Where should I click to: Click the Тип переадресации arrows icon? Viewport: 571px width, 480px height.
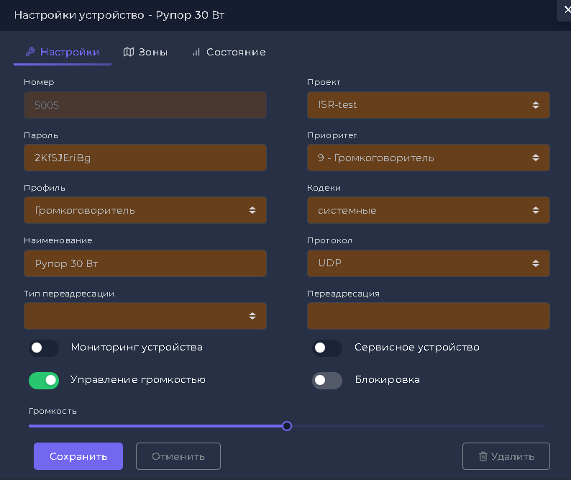click(x=252, y=316)
